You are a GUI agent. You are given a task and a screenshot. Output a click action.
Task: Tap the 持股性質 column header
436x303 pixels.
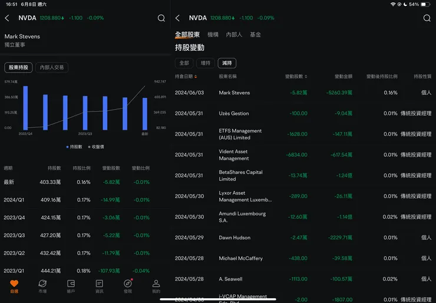[422, 77]
